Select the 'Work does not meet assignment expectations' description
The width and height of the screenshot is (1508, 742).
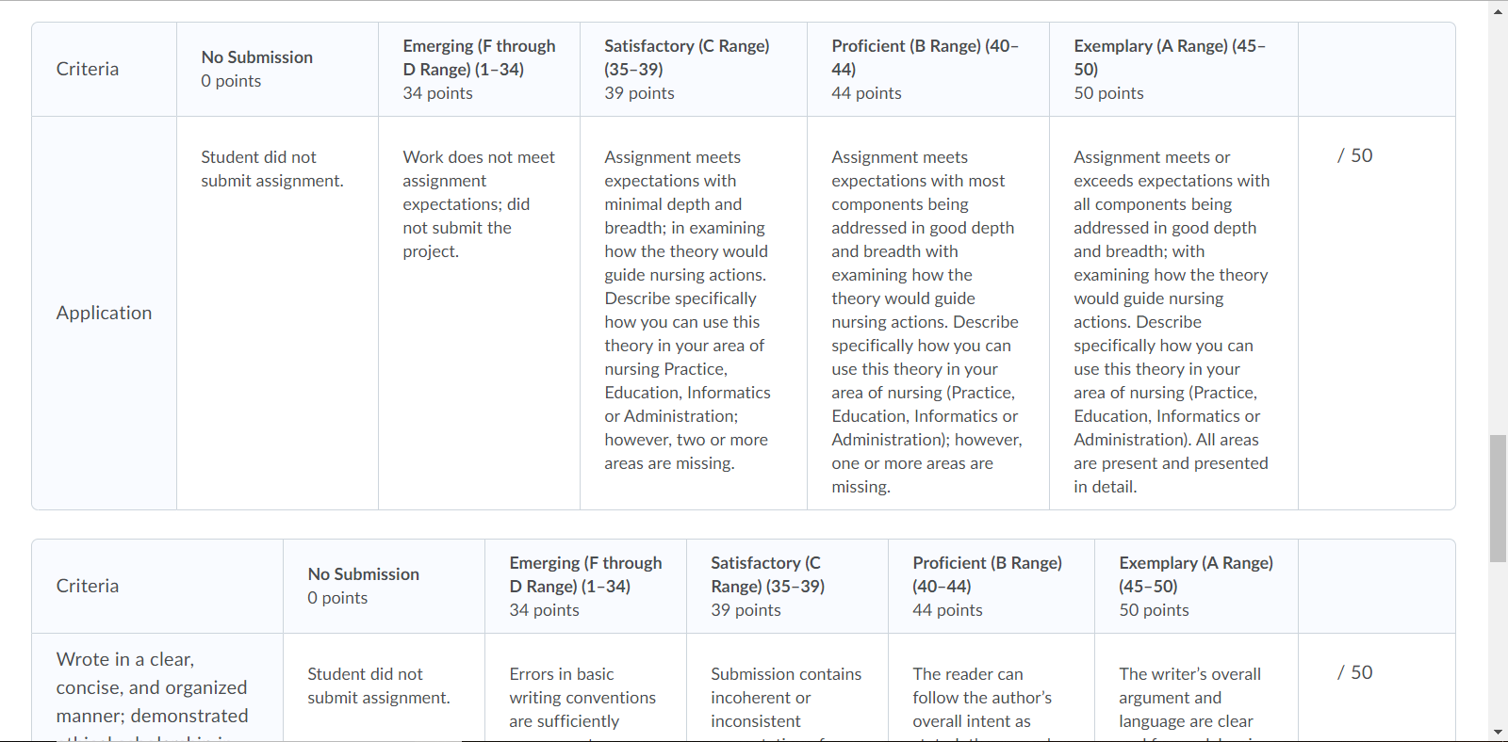[479, 204]
